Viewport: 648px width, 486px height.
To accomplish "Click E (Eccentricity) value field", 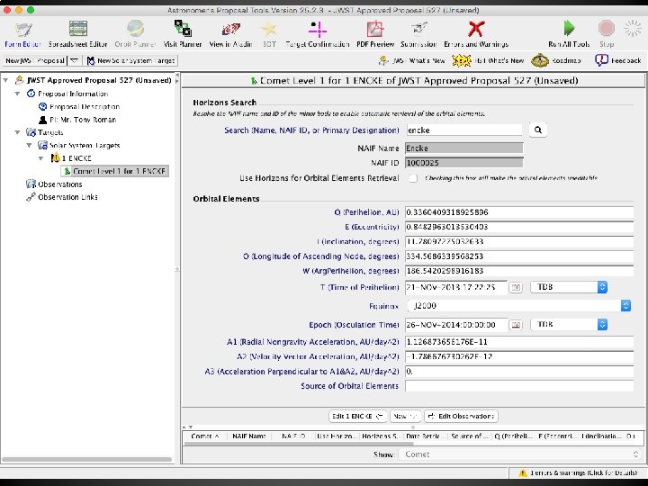I will coord(519,227).
